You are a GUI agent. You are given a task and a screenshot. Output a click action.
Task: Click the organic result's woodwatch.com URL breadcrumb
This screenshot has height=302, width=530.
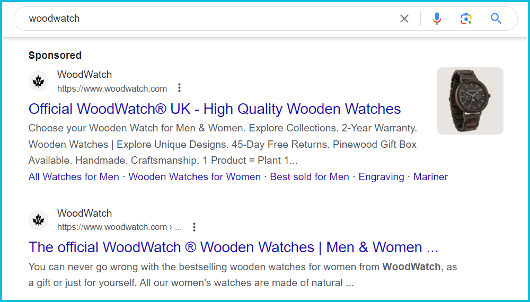click(119, 227)
